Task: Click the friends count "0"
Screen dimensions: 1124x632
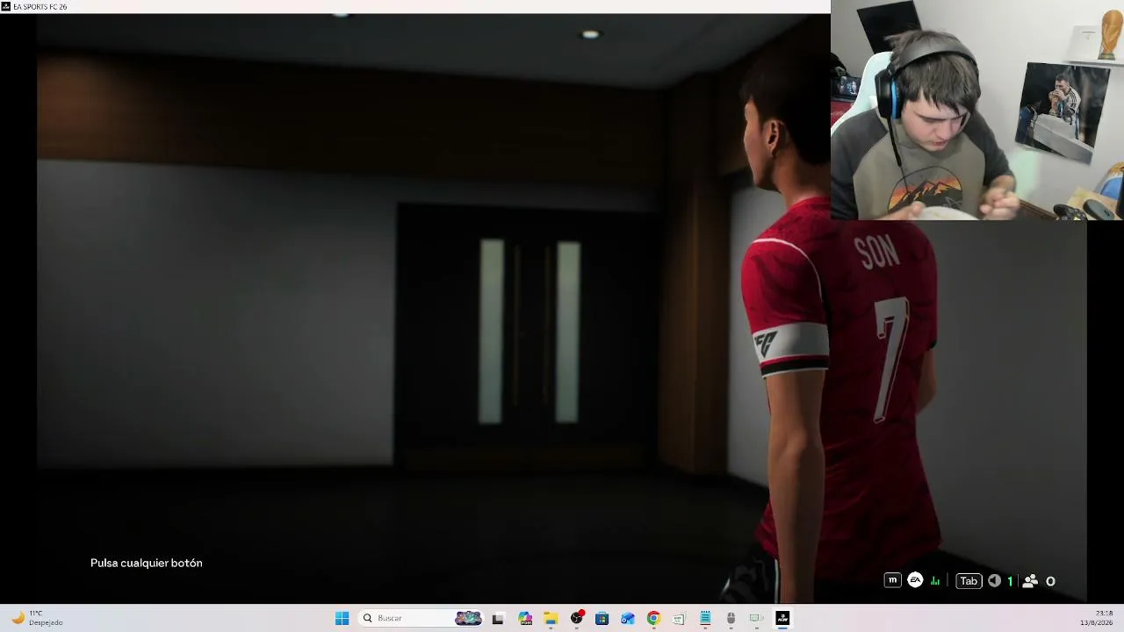Action: click(x=1050, y=581)
